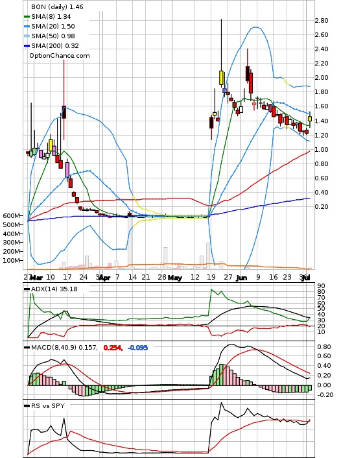Click the 27 date label before Jun
The width and height of the screenshot is (341, 458).
click(x=228, y=277)
